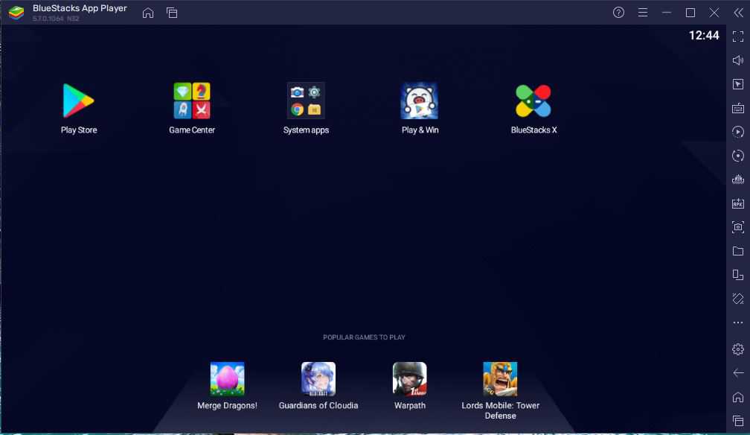
Task: Expand more sidebar options via ellipsis
Action: click(737, 322)
